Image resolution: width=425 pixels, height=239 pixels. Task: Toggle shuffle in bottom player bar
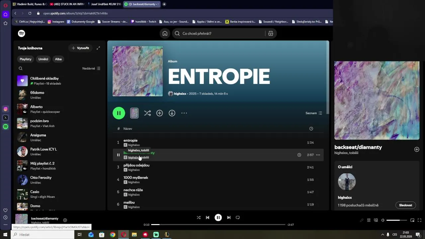pyautogui.click(x=199, y=217)
